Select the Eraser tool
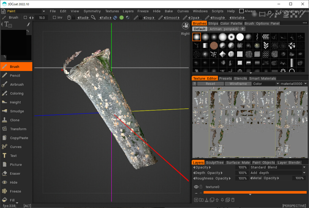Screen dimensions: 309x208 (x=16, y=173)
